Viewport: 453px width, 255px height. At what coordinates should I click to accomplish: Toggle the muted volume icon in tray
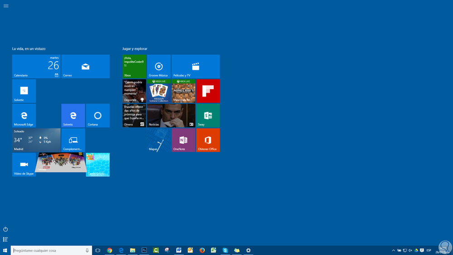tap(410, 250)
